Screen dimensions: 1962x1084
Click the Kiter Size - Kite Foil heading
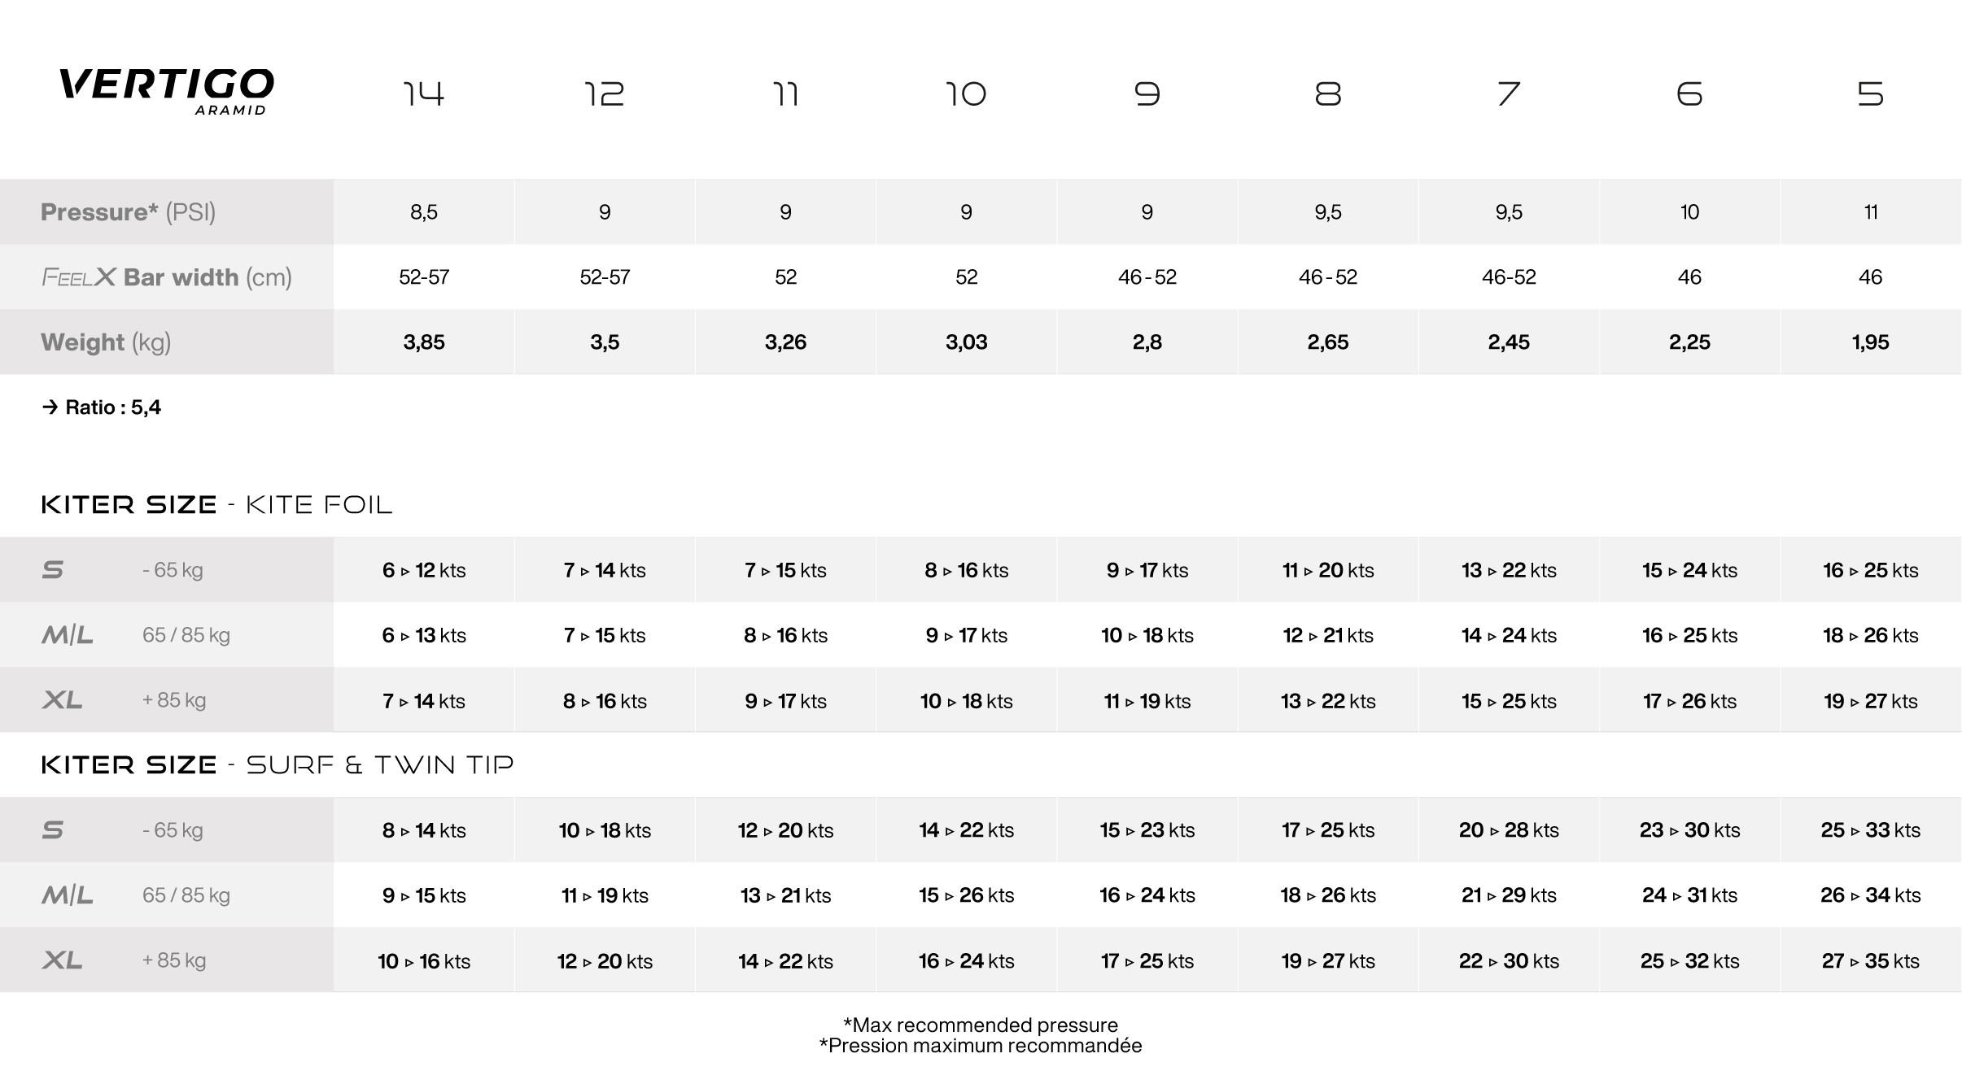(216, 505)
